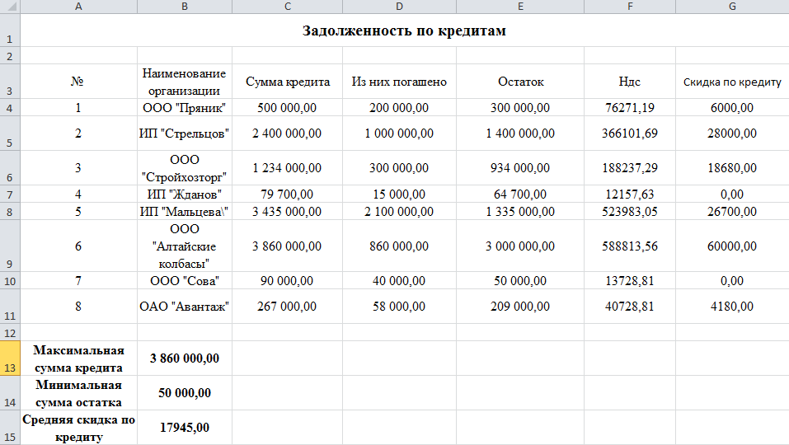This screenshot has height=445, width=789.
Task: Click cell ООО "Пряник"
Action: pyautogui.click(x=185, y=108)
